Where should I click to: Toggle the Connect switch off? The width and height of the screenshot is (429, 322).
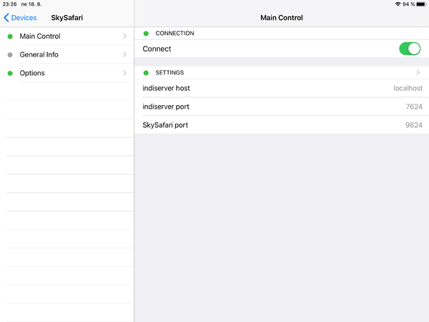pyautogui.click(x=410, y=49)
